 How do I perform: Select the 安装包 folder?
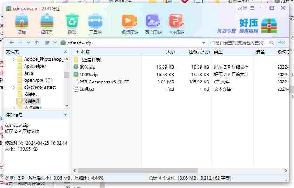pyautogui.click(x=30, y=94)
